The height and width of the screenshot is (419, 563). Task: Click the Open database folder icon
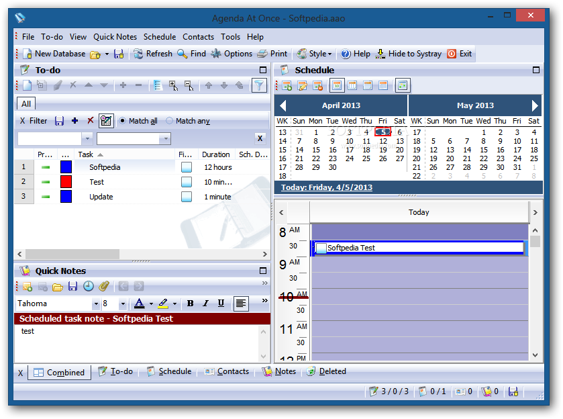pos(95,54)
